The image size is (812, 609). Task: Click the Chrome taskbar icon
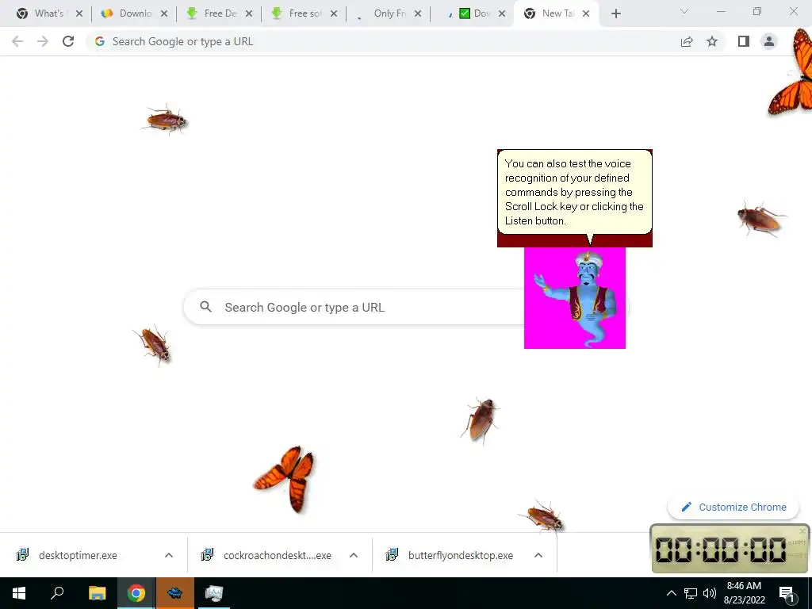[x=136, y=593]
